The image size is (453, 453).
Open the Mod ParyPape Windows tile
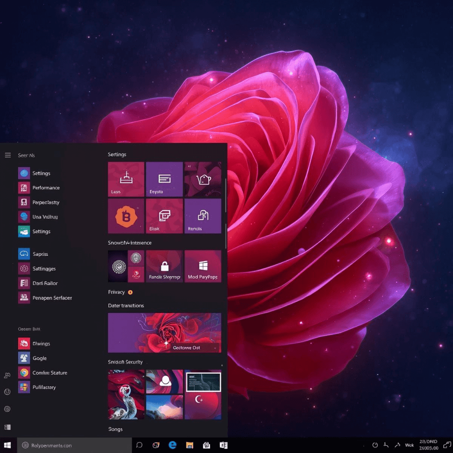[203, 266]
